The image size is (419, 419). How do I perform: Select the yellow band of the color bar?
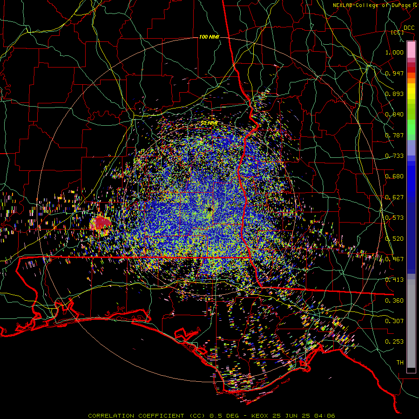pyautogui.click(x=411, y=91)
